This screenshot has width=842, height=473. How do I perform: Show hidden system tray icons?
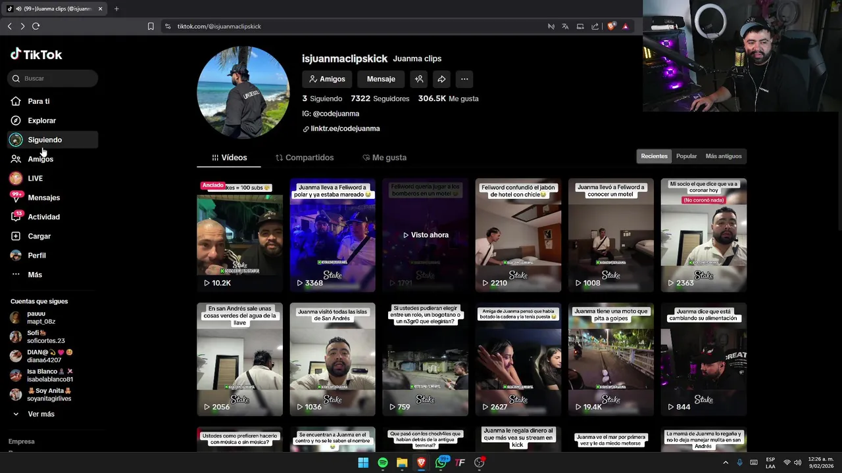tap(726, 462)
